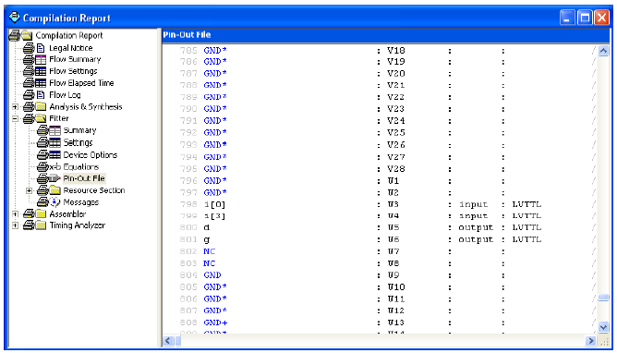
Task: Select Compilation Report root label
Action: tap(69, 35)
